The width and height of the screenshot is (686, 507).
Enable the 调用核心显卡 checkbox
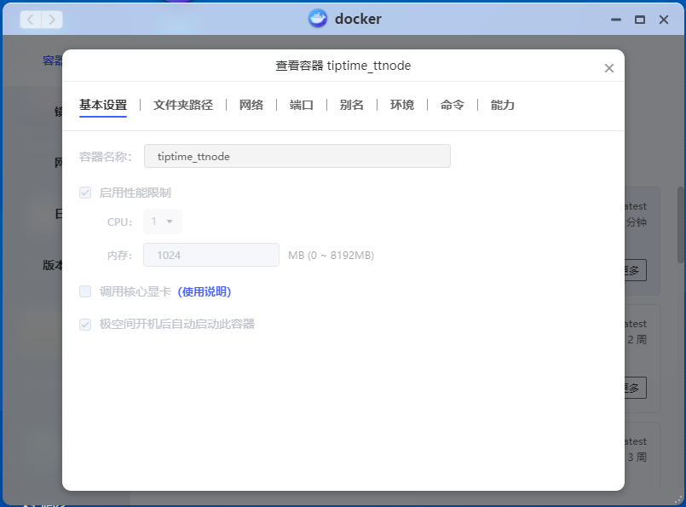(85, 291)
